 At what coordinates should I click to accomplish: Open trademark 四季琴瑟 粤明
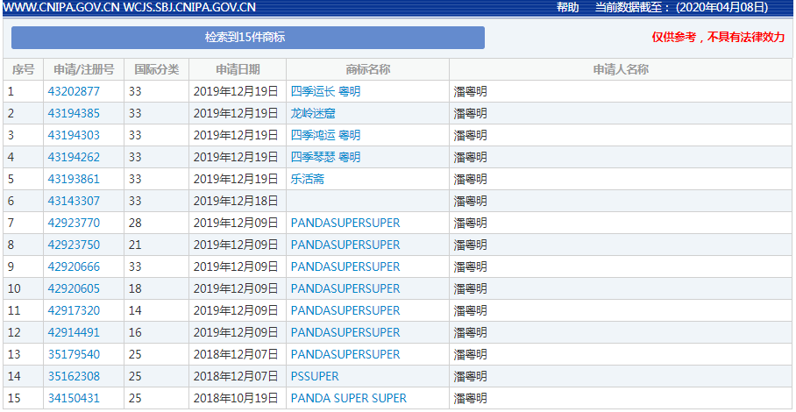click(325, 157)
